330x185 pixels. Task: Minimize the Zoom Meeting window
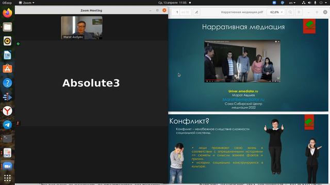coord(150,10)
